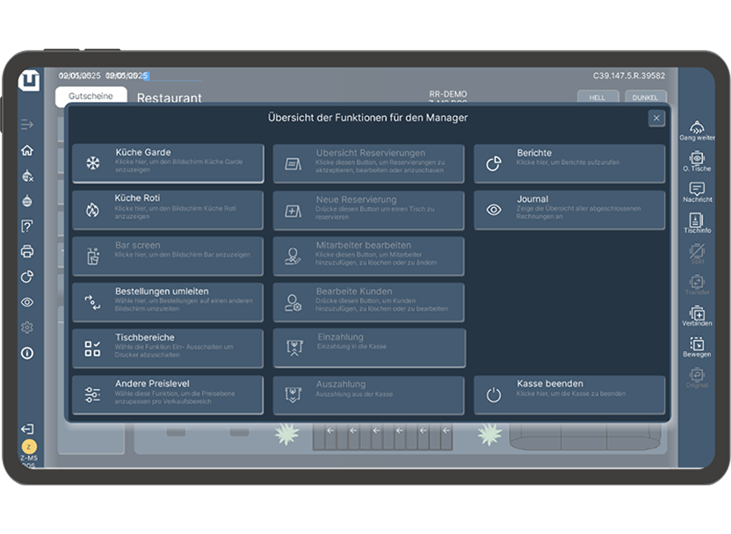Viewport: 731px width, 534px height.
Task: Open the Küche Garde kitchen screen
Action: [167, 163]
